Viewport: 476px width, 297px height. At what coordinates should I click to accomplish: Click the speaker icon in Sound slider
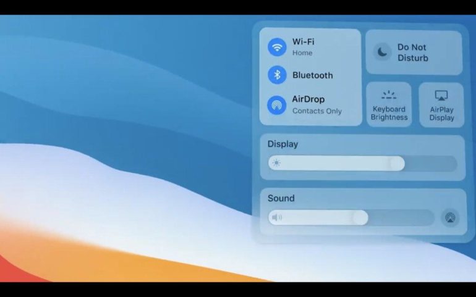pyautogui.click(x=277, y=217)
